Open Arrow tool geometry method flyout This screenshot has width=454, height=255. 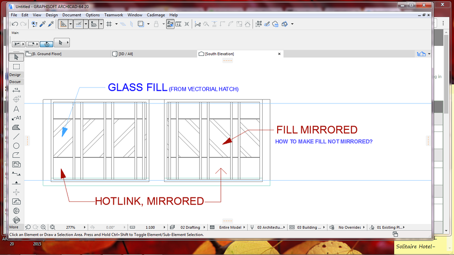pyautogui.click(x=62, y=43)
